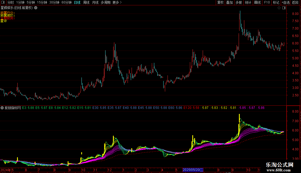The height and width of the screenshot is (173, 301).
Task: Select the 15分钟 period
Action: tap(42, 2)
